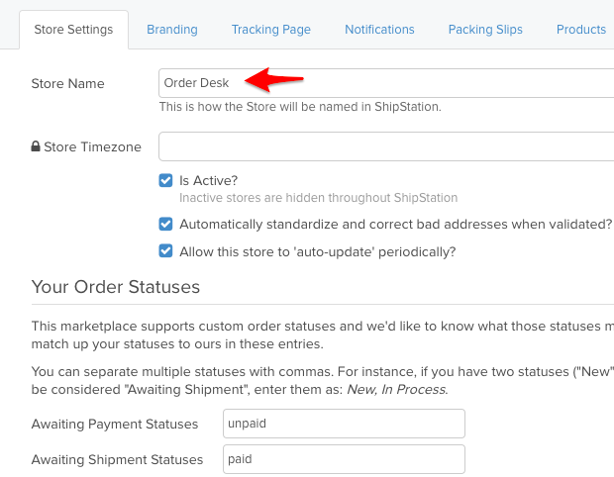This screenshot has width=614, height=477.
Task: Click the Store Timezone label text
Action: coord(93,147)
